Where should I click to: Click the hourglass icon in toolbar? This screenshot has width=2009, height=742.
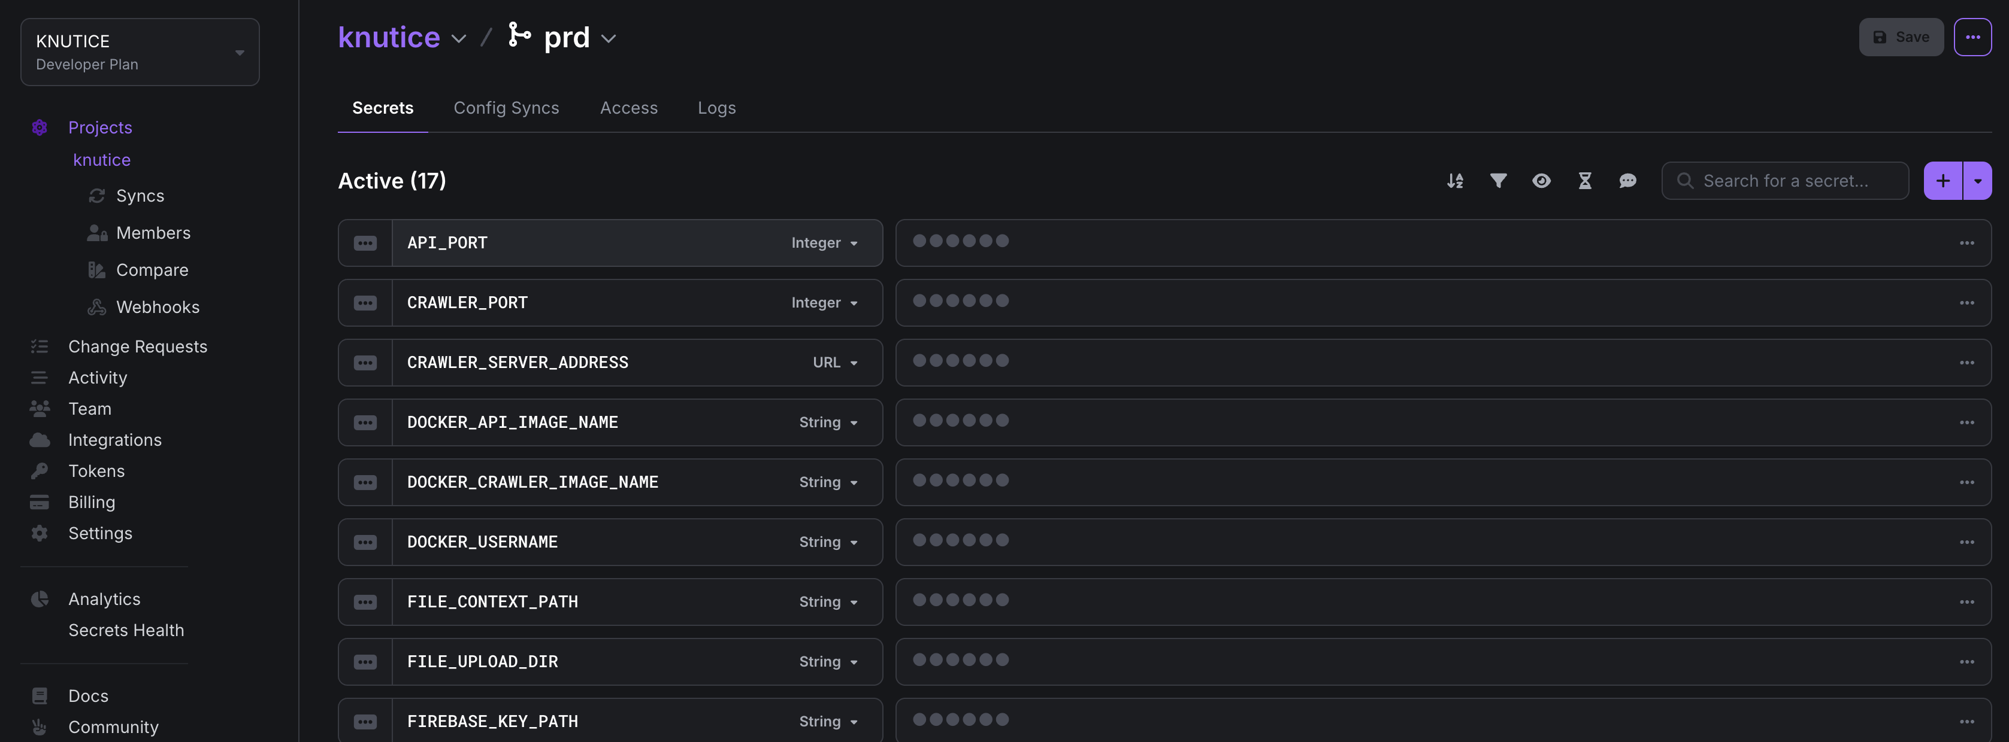coord(1585,181)
